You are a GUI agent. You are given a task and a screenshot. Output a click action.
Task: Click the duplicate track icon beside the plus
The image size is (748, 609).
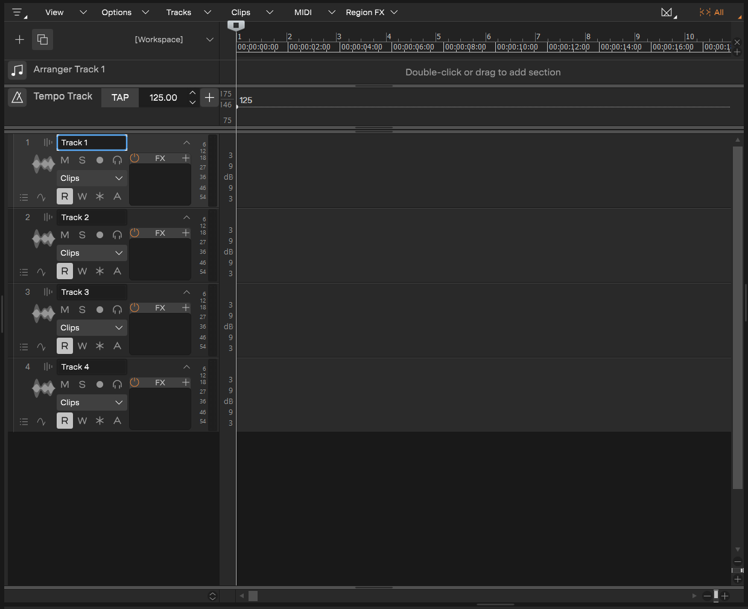[x=42, y=39]
